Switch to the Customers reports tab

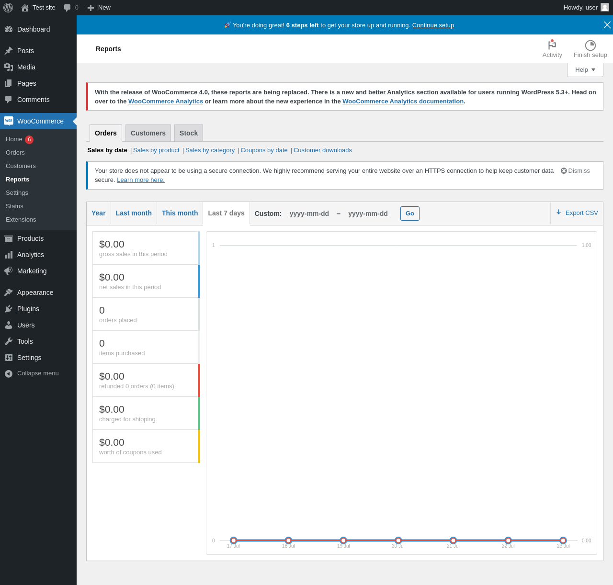point(148,133)
